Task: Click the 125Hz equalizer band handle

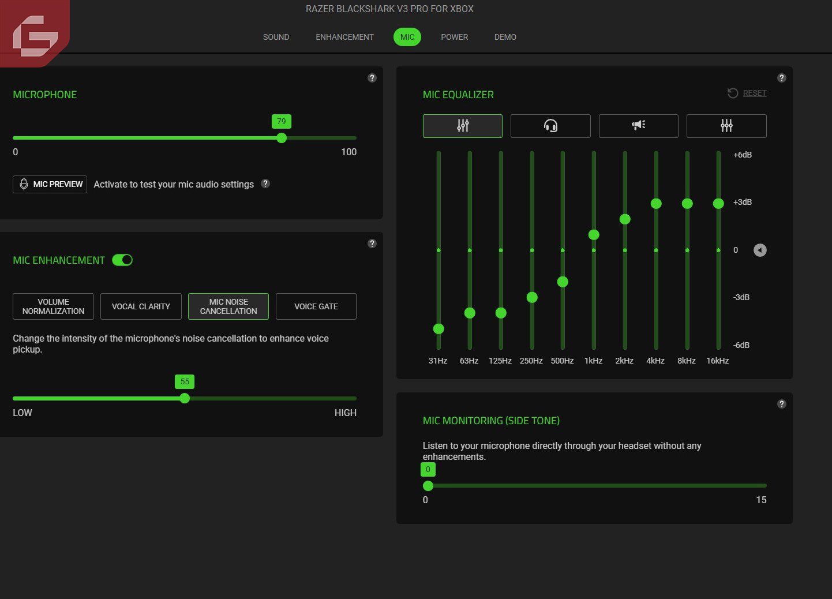Action: (501, 313)
